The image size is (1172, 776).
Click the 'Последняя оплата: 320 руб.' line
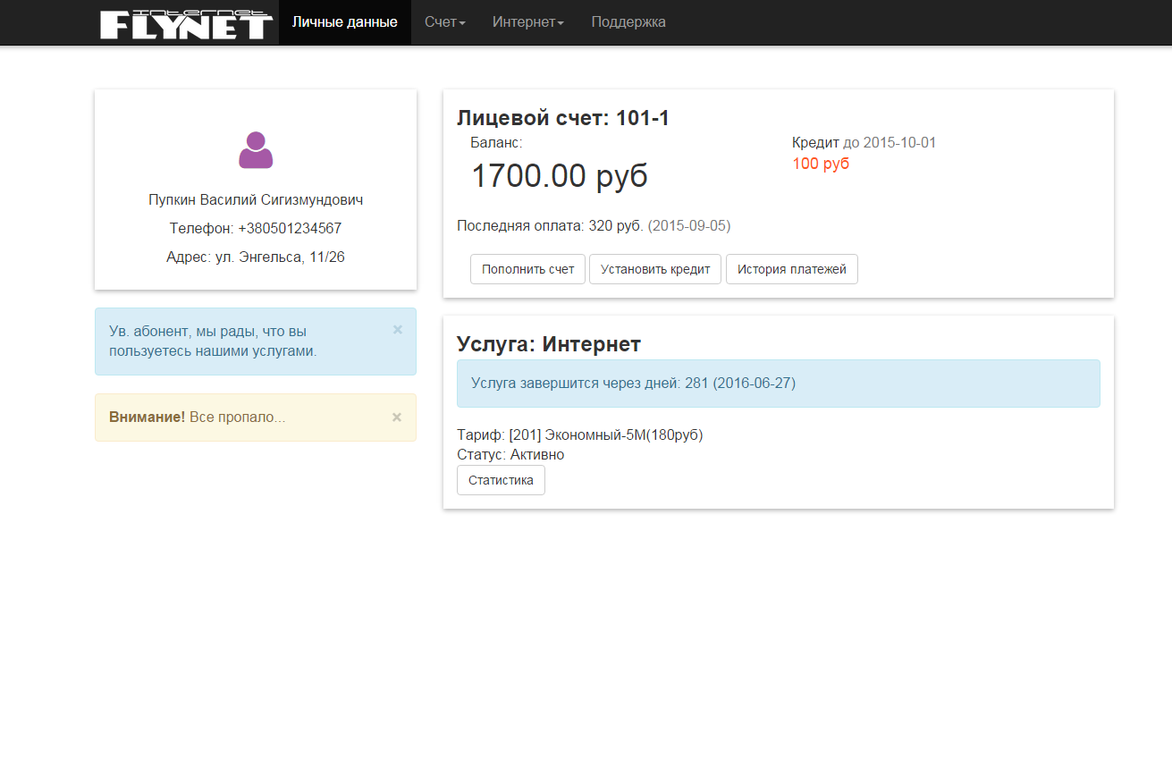(x=550, y=225)
